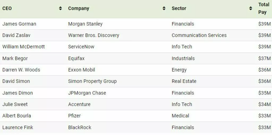The image size is (272, 135).
Task: Click the Total Pay column header
Action: pyautogui.click(x=263, y=8)
